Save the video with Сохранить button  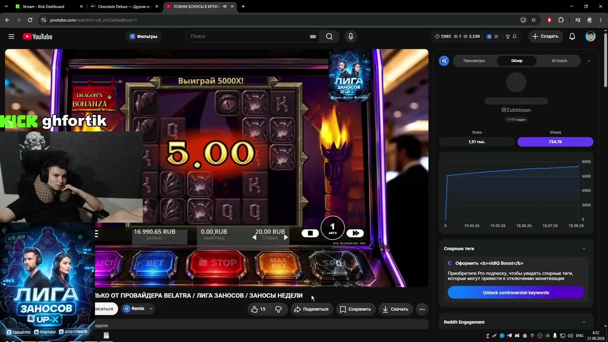click(355, 309)
